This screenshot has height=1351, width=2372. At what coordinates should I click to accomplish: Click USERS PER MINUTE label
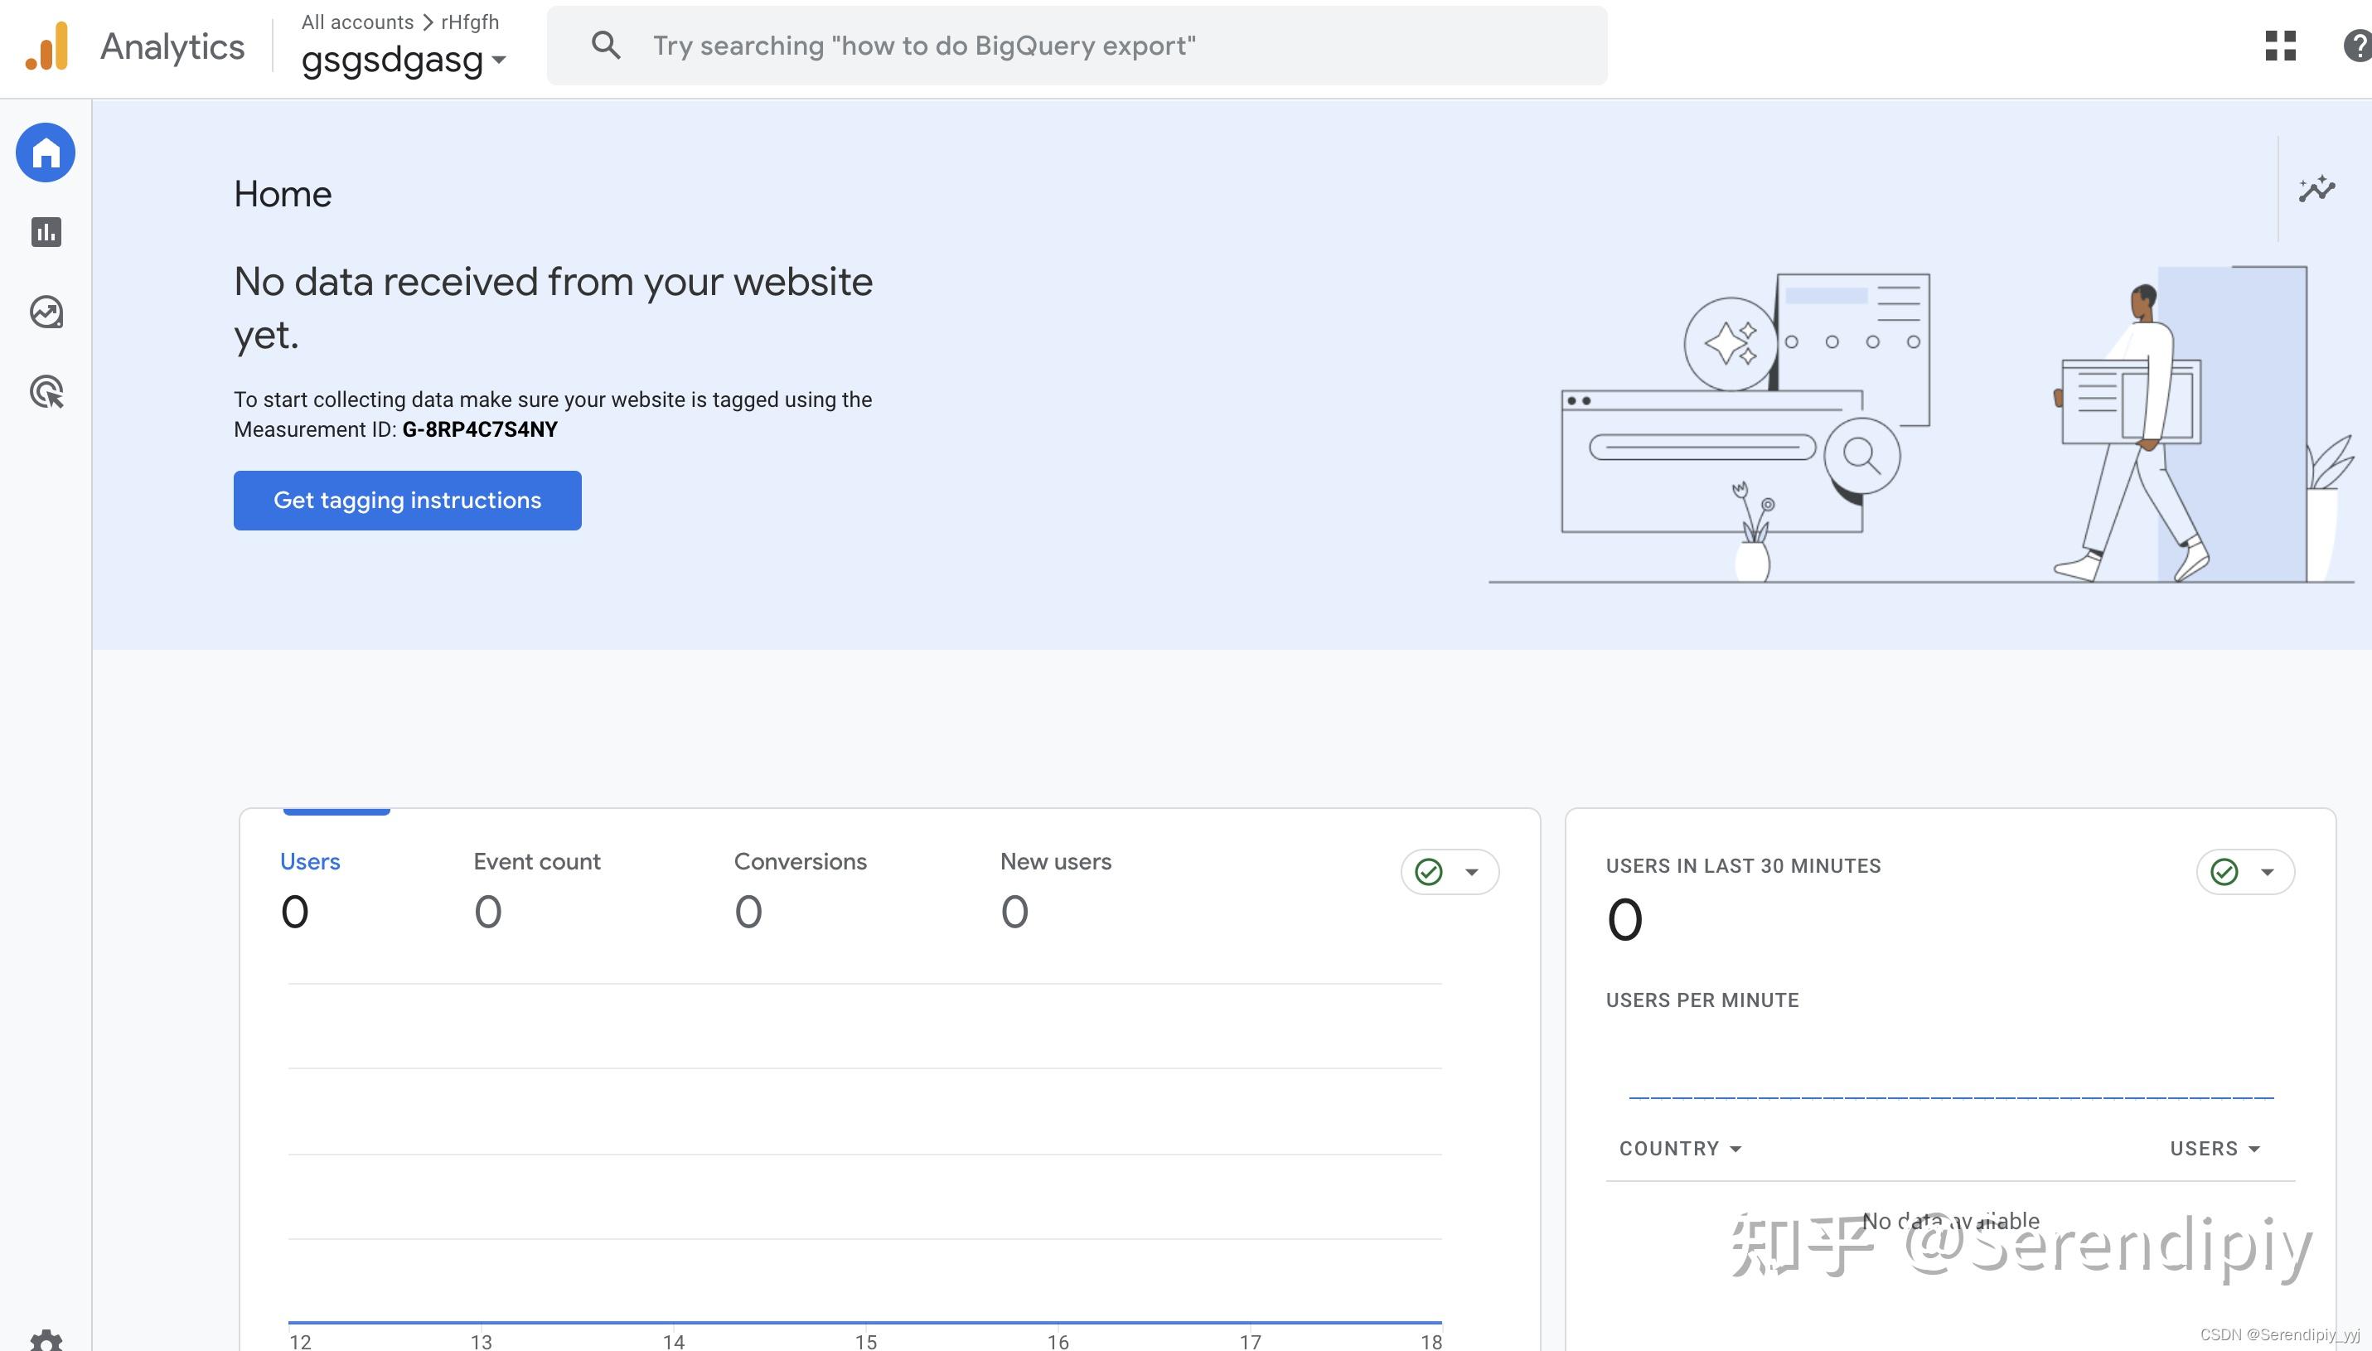click(1702, 1000)
